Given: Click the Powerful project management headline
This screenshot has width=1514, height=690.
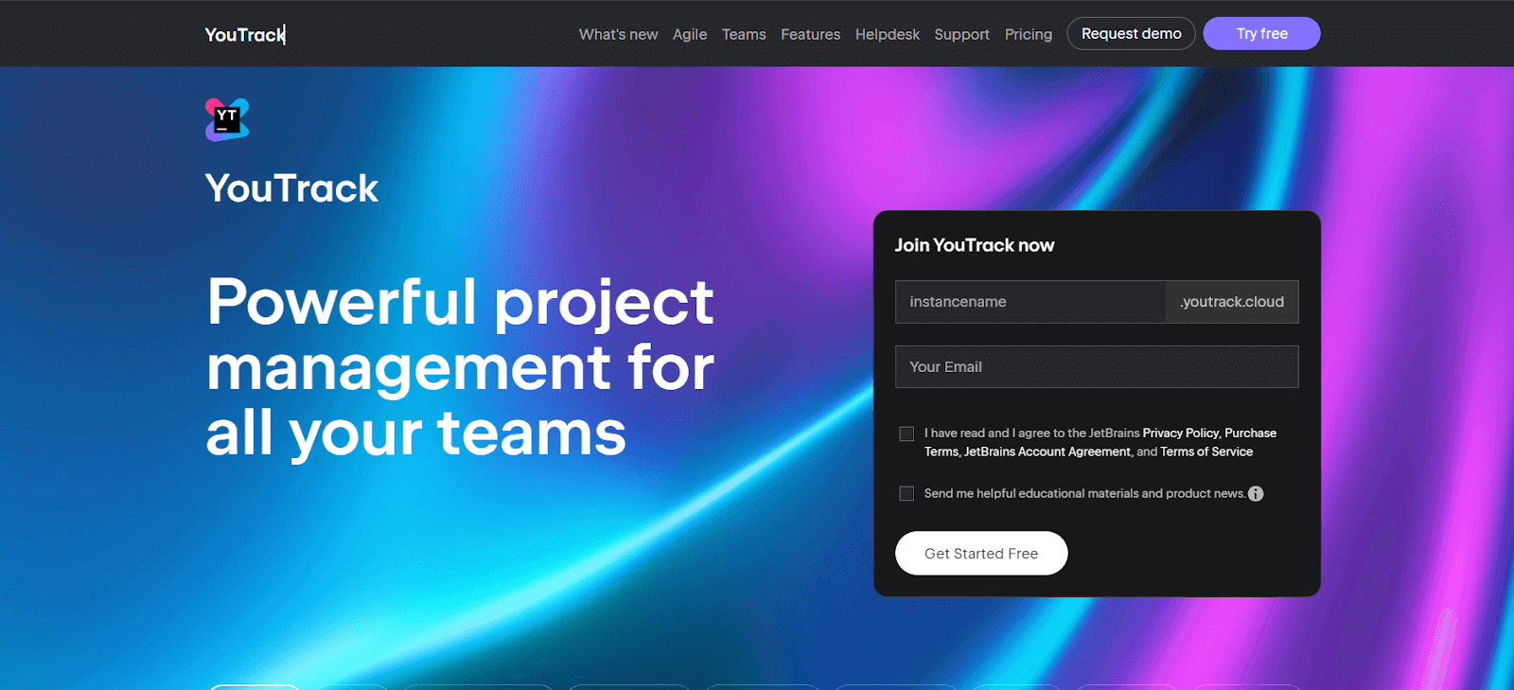Looking at the screenshot, I should (460, 367).
